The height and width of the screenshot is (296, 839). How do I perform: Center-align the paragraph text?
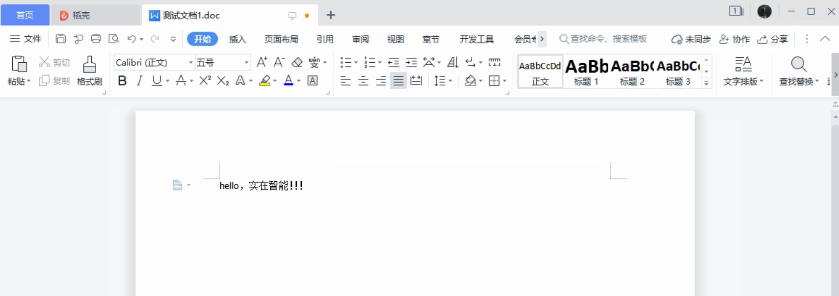363,81
